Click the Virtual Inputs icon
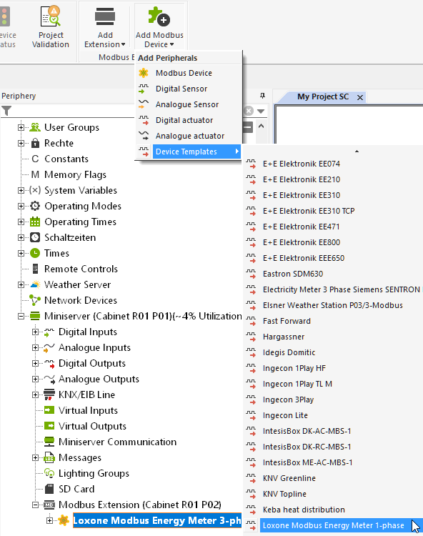This screenshot has height=536, width=423. pyautogui.click(x=49, y=410)
